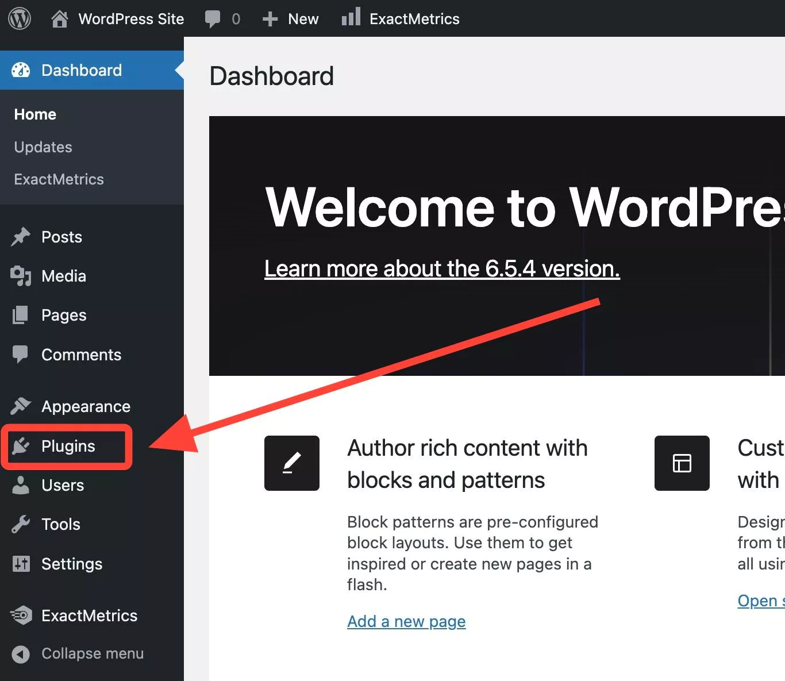Click the Dashboard gauge icon

pos(21,70)
